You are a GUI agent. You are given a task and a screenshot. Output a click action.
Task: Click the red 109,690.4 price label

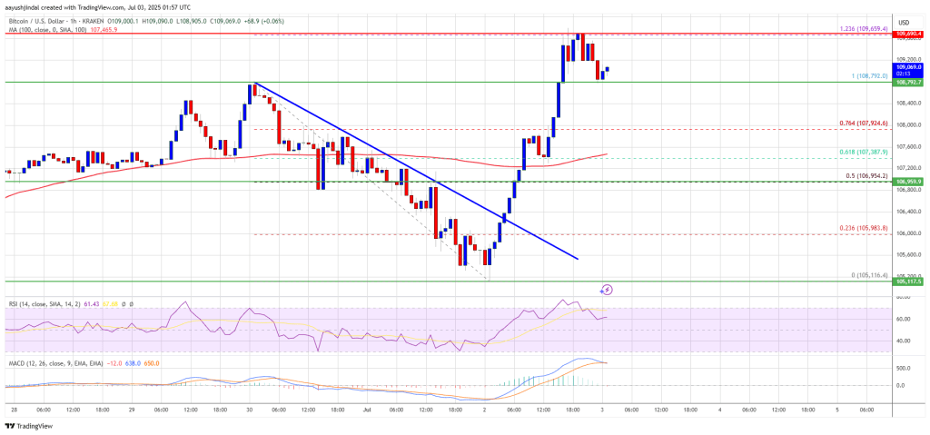[908, 34]
